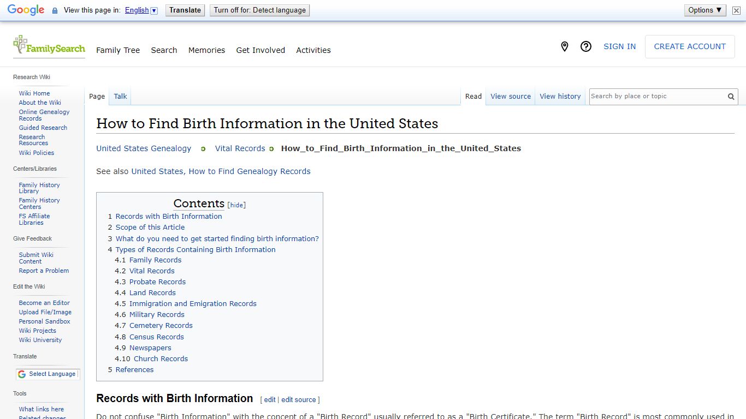
Task: Open Wiki Policies sidebar link
Action: (37, 153)
